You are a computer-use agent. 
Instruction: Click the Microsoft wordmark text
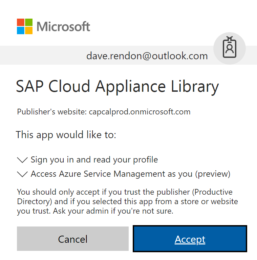[x=63, y=26]
